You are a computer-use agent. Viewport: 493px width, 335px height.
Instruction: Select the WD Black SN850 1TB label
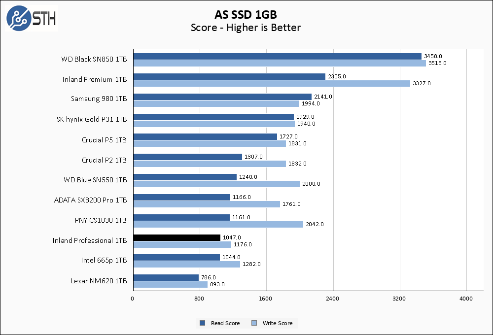tap(94, 59)
